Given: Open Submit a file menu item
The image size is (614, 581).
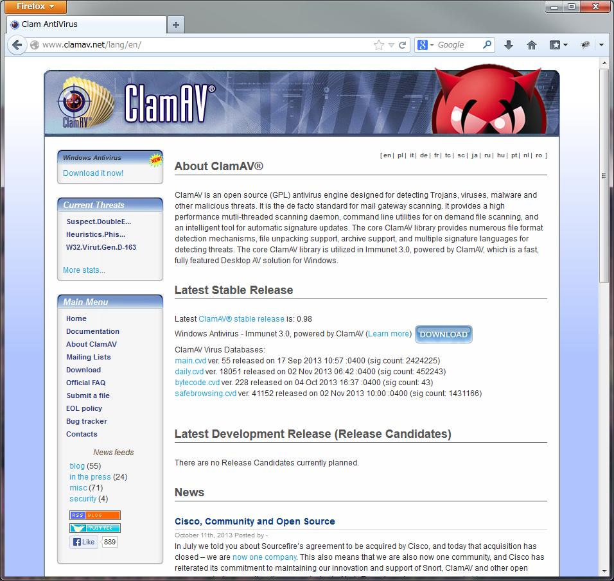Looking at the screenshot, I should 88,396.
